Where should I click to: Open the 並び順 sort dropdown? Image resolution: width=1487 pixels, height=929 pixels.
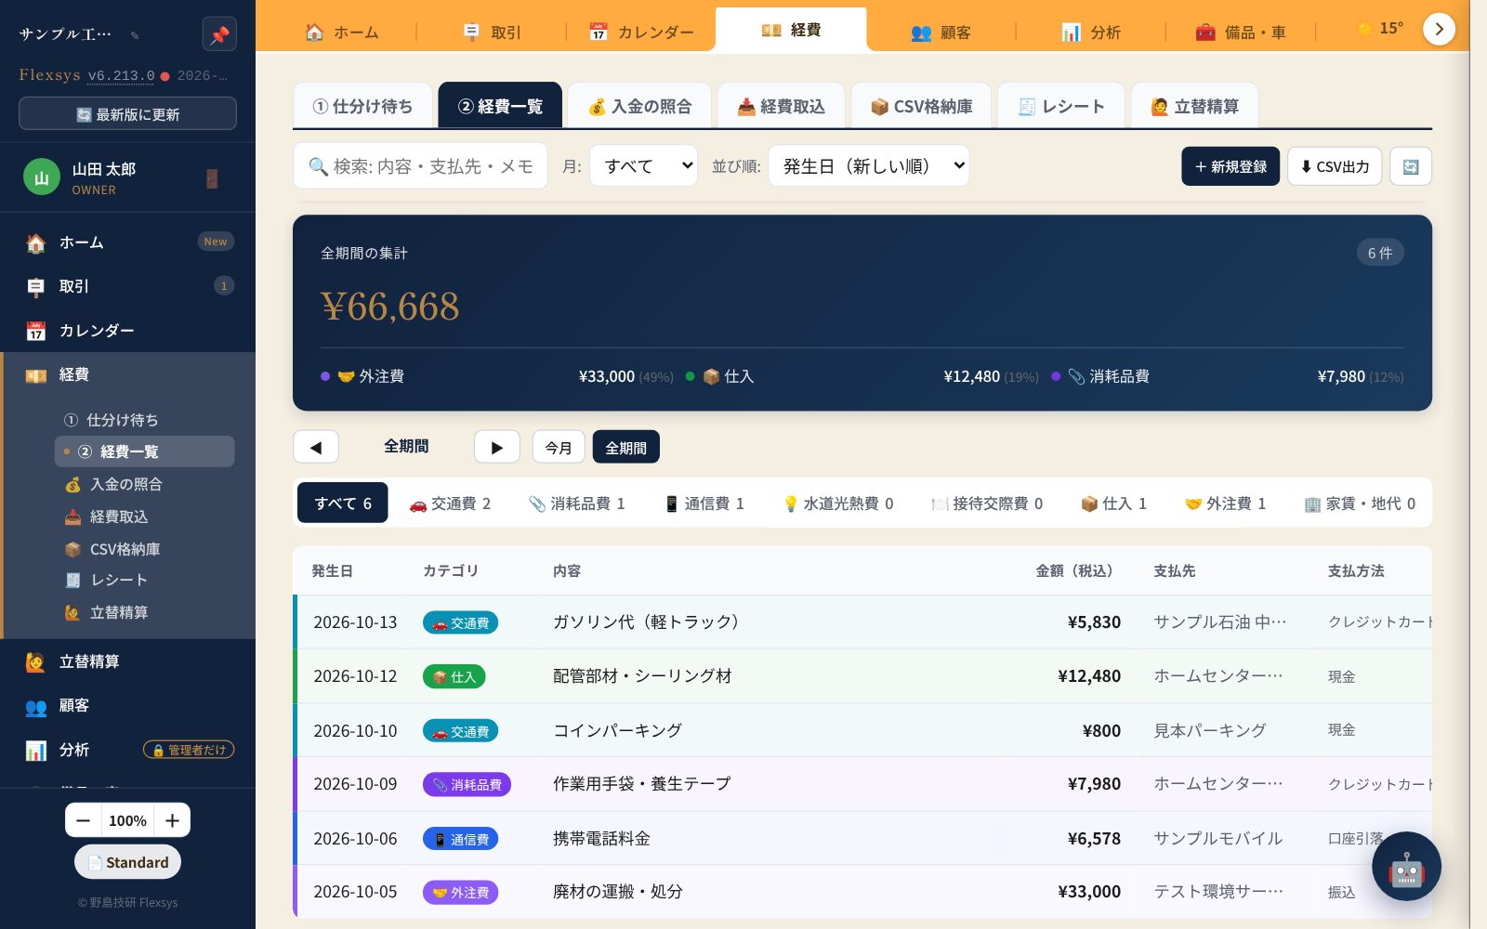(x=869, y=166)
